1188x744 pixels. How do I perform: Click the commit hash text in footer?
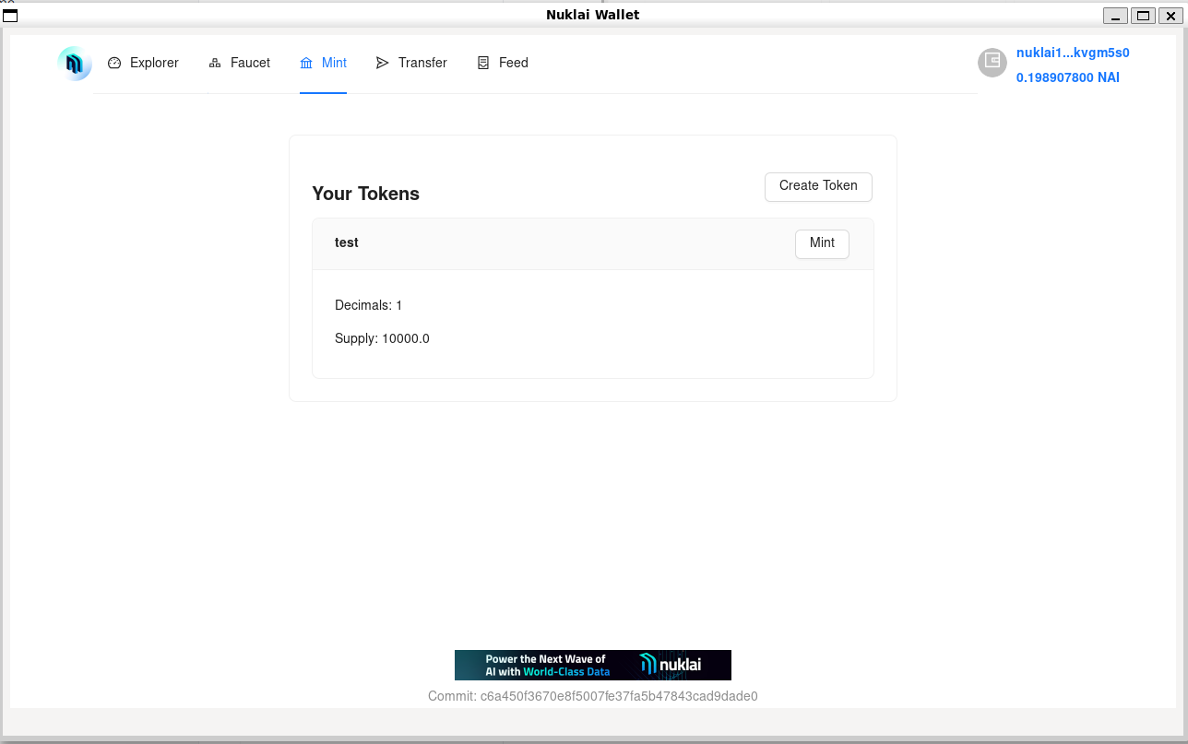pos(592,696)
